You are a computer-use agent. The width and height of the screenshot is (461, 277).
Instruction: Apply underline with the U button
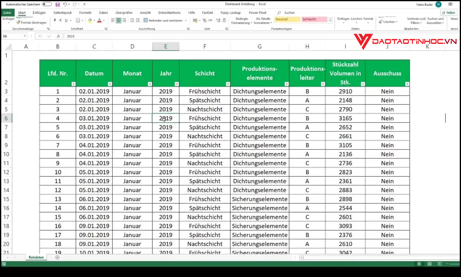66,20
